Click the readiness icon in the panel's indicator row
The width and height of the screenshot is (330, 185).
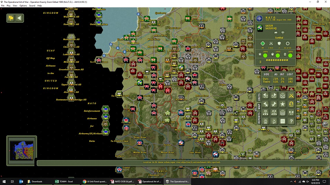(273, 54)
